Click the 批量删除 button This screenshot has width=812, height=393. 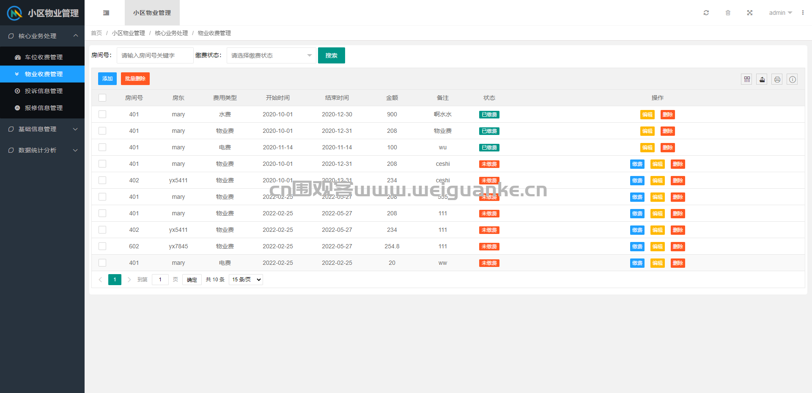click(135, 79)
